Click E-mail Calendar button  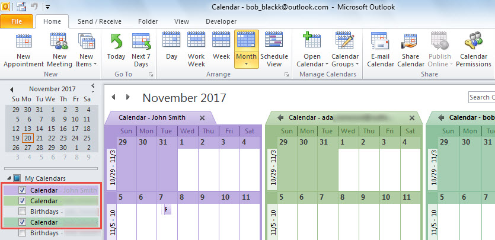point(381,50)
